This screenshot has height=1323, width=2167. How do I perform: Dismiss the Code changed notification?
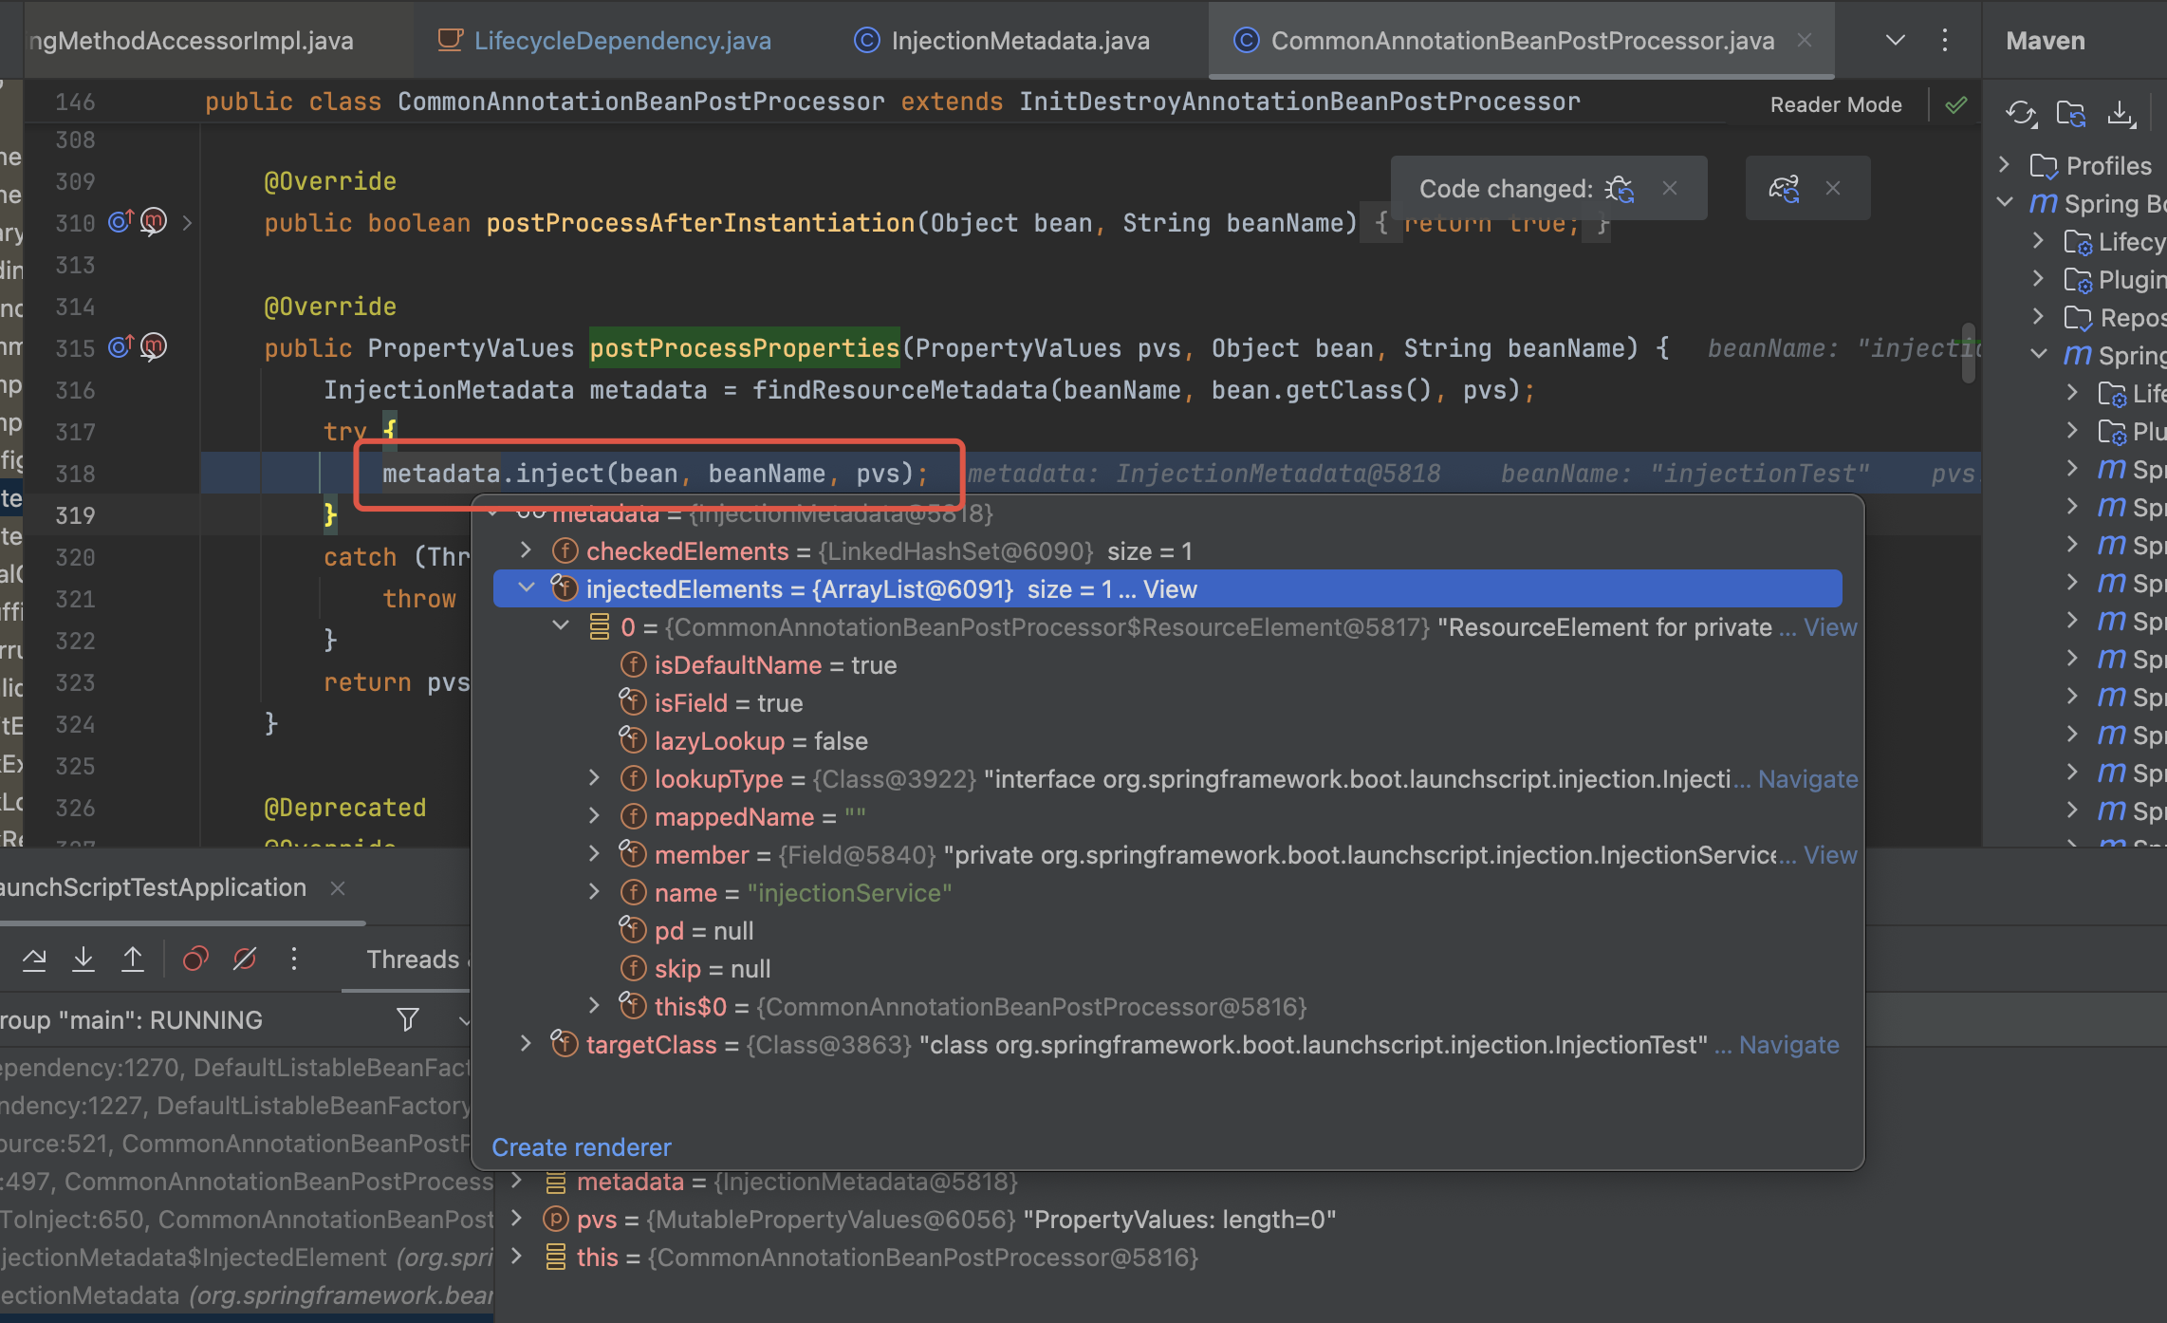coord(1670,188)
